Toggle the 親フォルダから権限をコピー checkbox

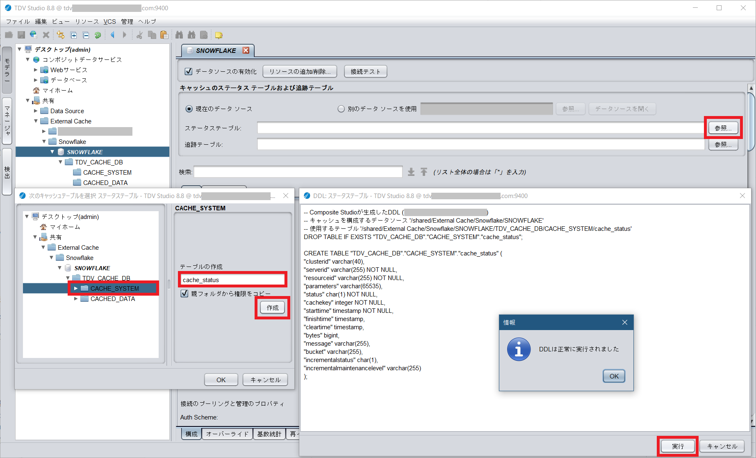pos(184,294)
